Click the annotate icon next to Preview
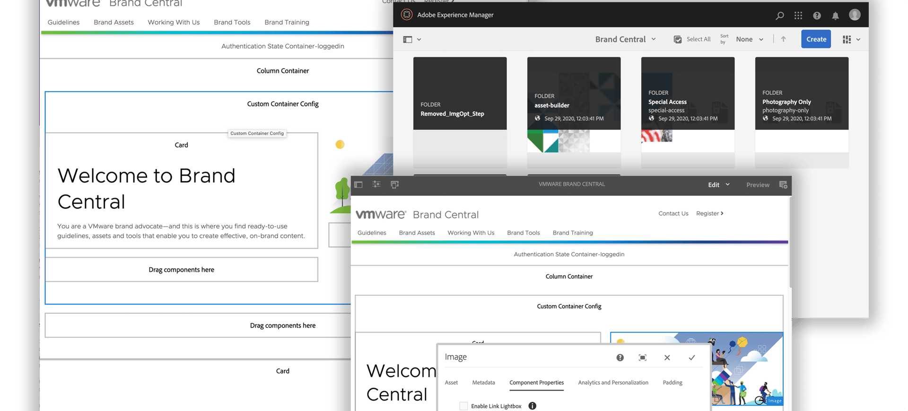This screenshot has height=411, width=908. point(783,185)
